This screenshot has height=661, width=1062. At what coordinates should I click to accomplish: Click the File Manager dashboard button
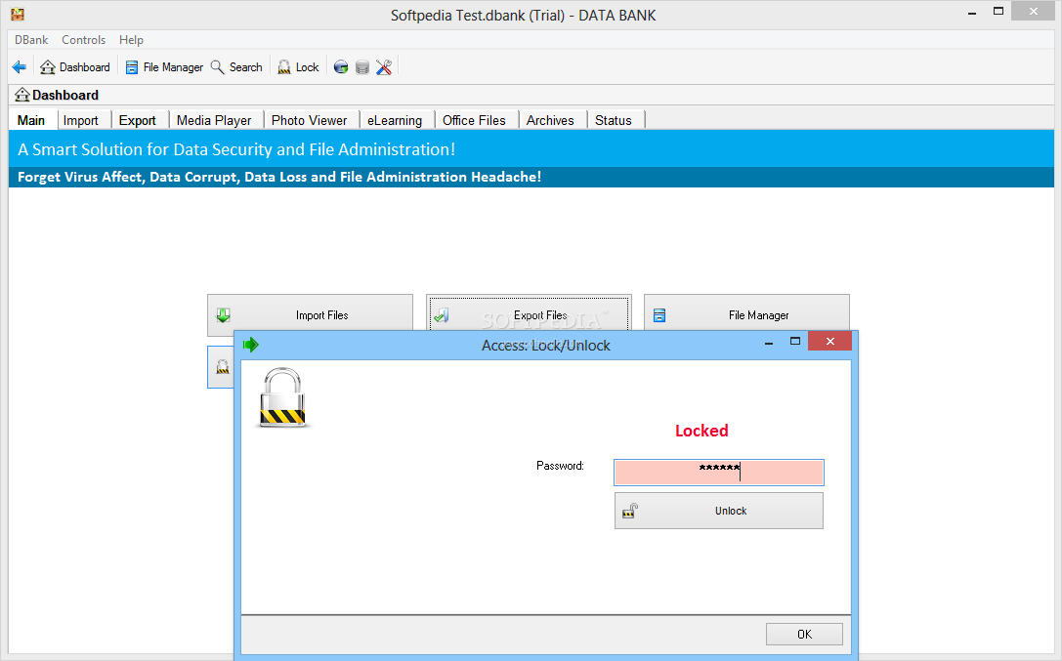click(x=746, y=313)
